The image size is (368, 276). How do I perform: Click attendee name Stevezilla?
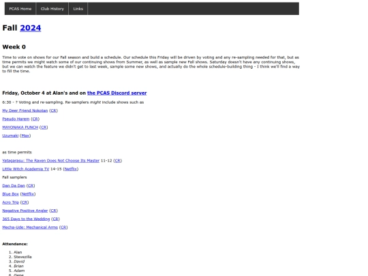point(22,257)
